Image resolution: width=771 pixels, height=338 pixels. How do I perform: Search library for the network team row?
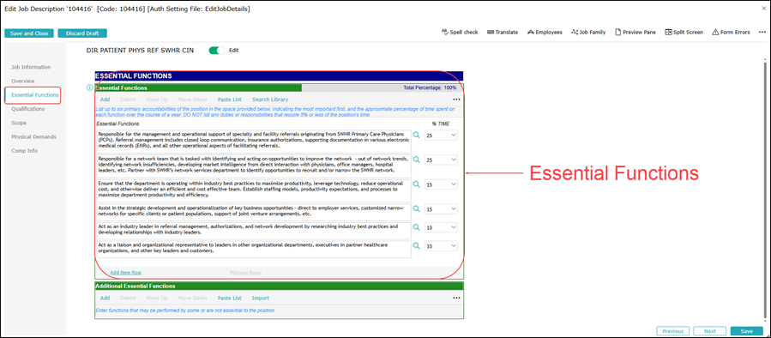click(417, 160)
